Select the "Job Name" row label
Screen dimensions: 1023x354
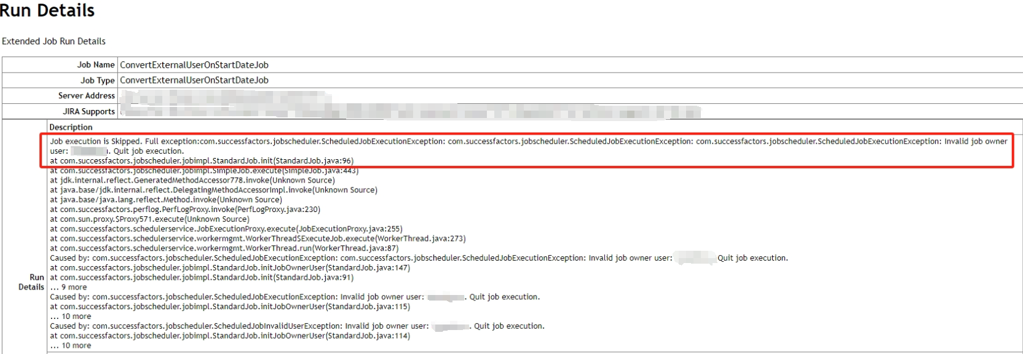[x=96, y=65]
